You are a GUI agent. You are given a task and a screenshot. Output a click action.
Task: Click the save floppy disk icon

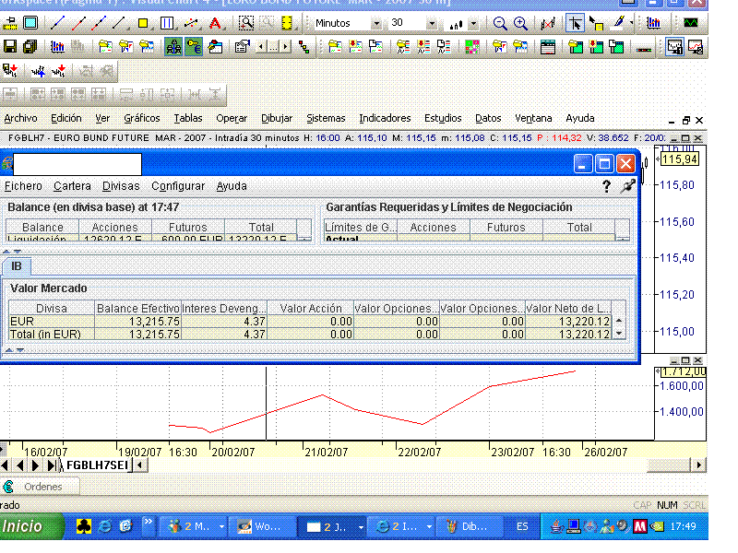tap(10, 46)
